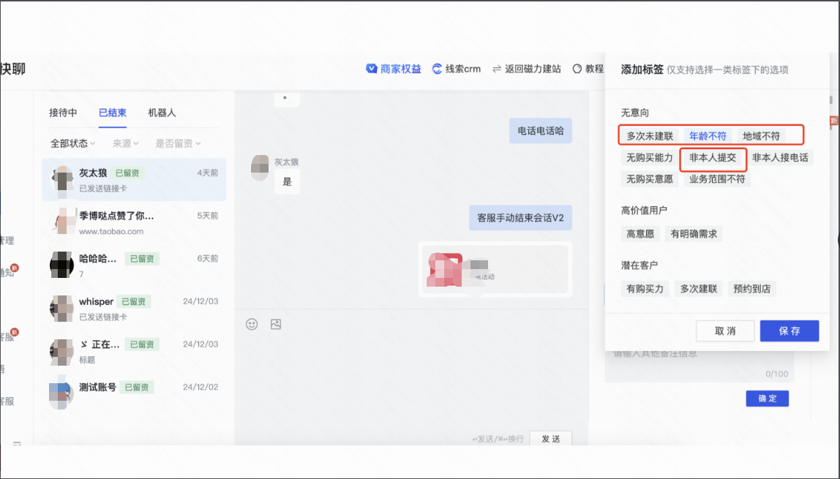The height and width of the screenshot is (479, 840).
Task: Open the 是否留资 filter dropdown
Action: (176, 143)
